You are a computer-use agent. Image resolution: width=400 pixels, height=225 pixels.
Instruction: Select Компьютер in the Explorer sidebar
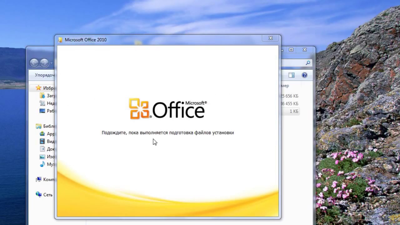(45, 179)
